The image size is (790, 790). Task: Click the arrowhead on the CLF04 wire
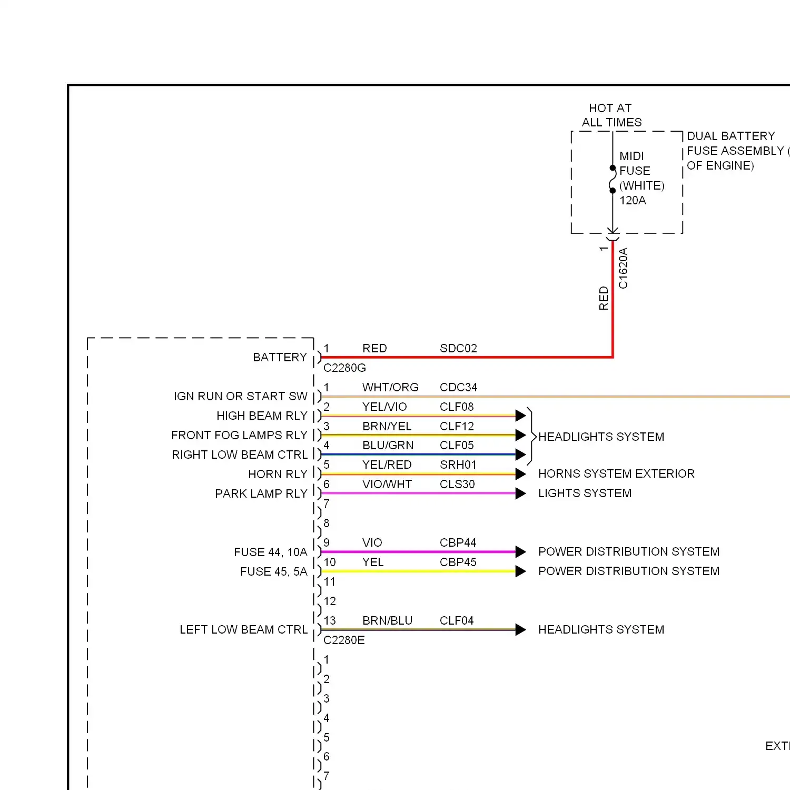click(521, 629)
